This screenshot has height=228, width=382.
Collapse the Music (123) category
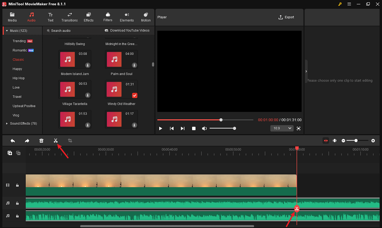7,31
